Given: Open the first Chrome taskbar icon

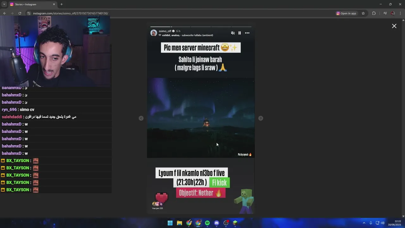Looking at the screenshot, I should click(189, 223).
